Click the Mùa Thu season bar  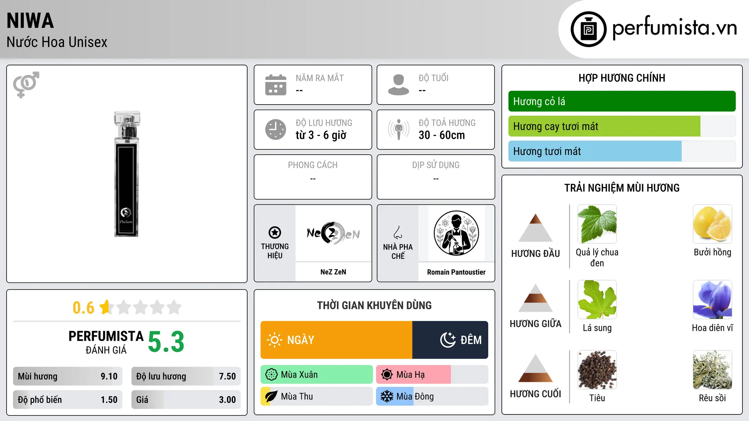(317, 397)
